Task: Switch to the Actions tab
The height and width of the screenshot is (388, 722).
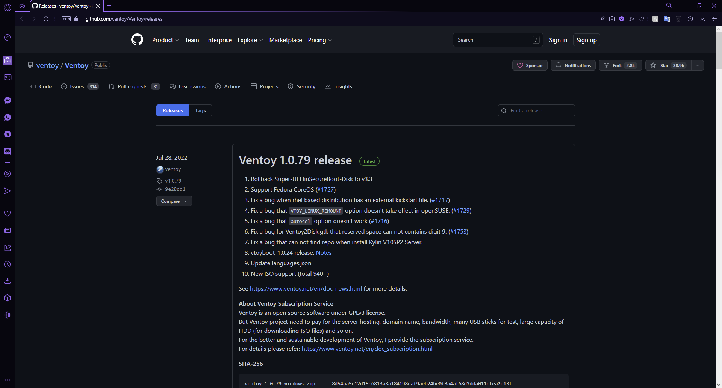Action: (x=228, y=86)
